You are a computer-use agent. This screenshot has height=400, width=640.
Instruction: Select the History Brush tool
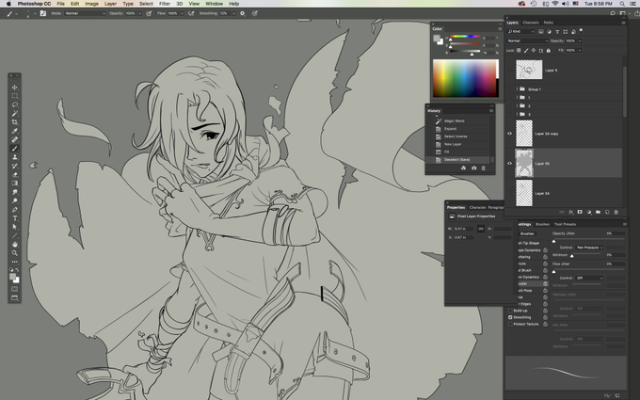(15, 167)
